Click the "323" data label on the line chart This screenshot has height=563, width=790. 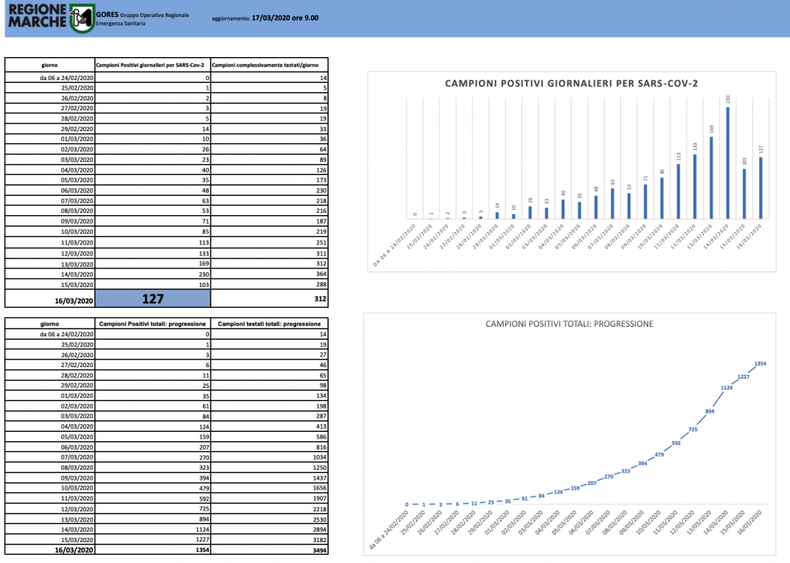[626, 471]
